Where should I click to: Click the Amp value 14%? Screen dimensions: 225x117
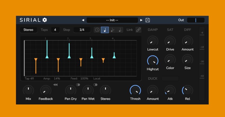coord(57,78)
